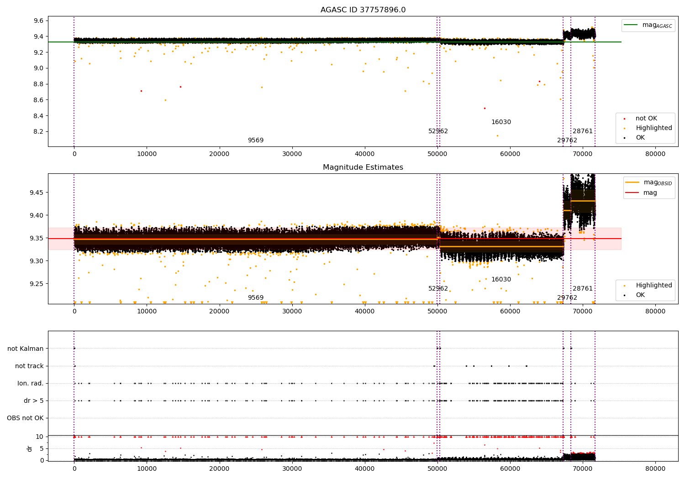Click the 'OK' legend entry in top plot
Image resolution: width=685 pixels, height=479 pixels.
pos(634,138)
